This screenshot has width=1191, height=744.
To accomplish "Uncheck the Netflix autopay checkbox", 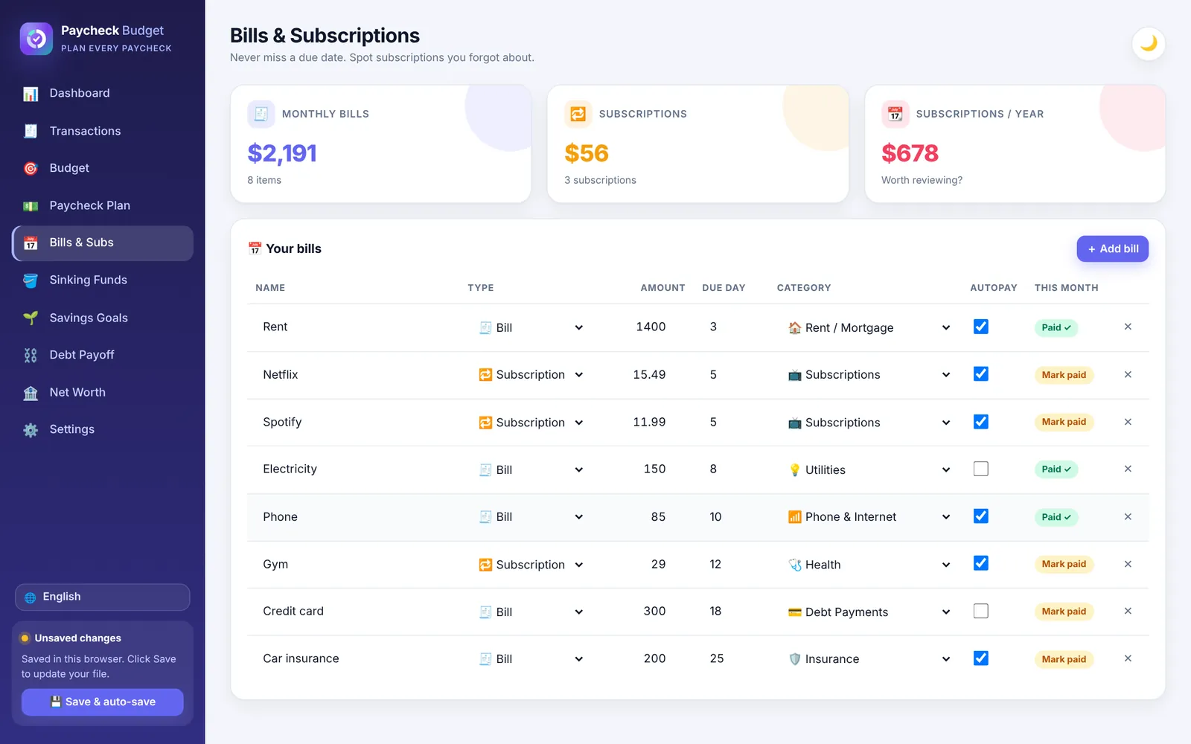I will (x=981, y=374).
